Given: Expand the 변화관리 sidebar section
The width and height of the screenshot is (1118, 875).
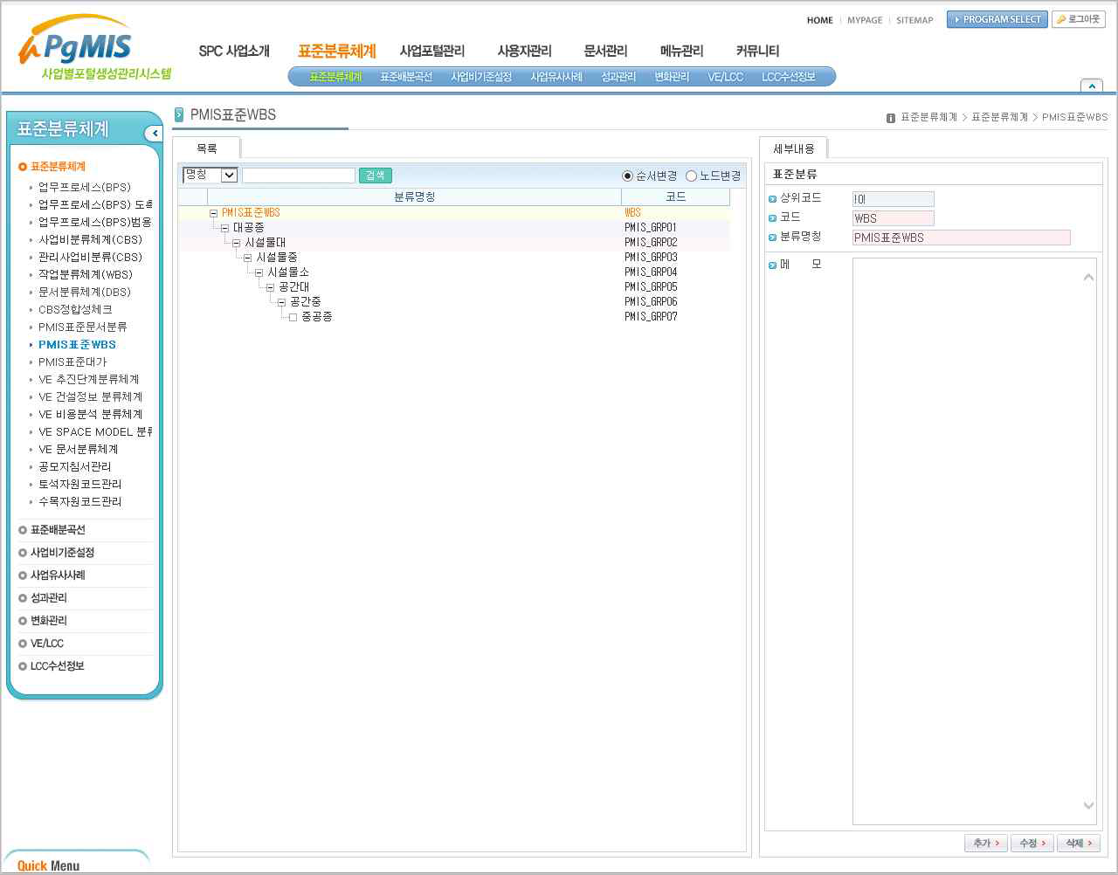Looking at the screenshot, I should click(49, 621).
